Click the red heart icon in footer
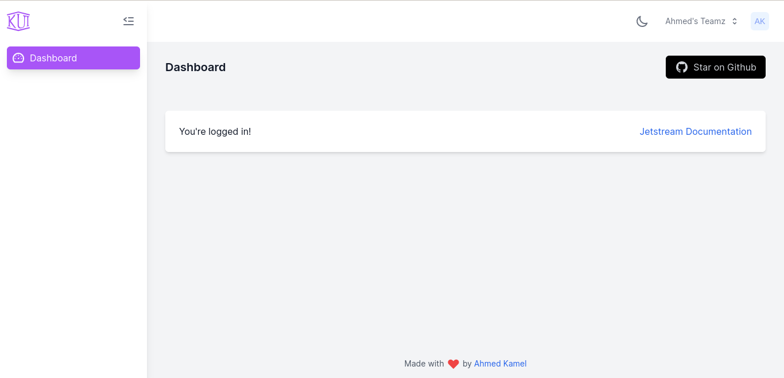 point(453,364)
